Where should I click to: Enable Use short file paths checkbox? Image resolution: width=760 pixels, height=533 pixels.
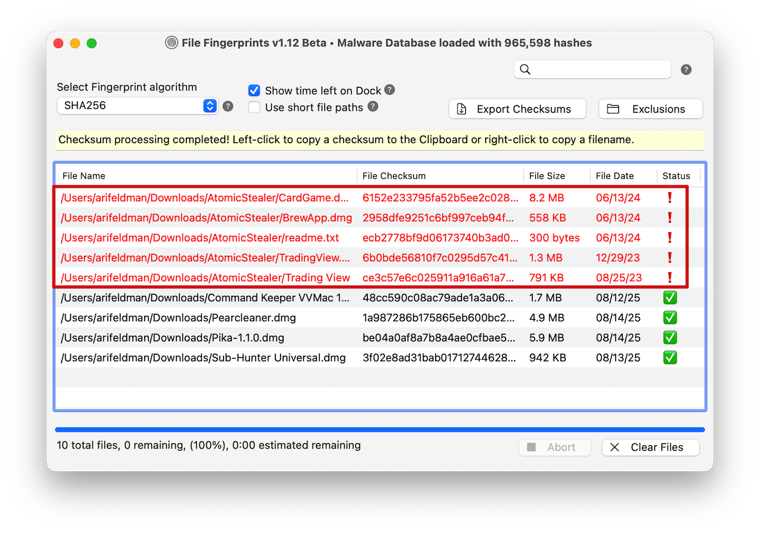coord(254,107)
